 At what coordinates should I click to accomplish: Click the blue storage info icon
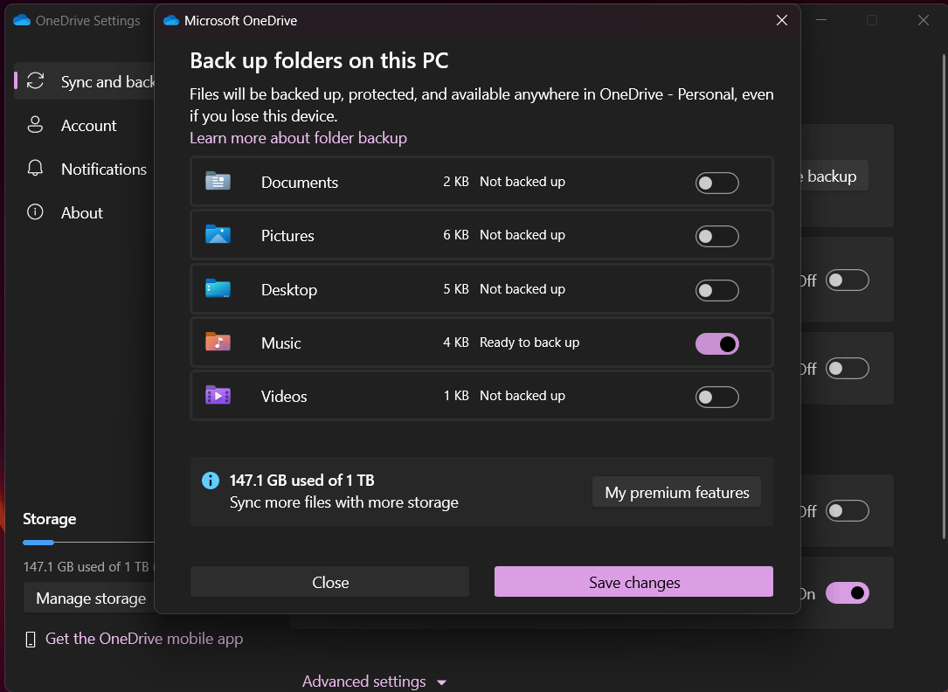pos(211,481)
